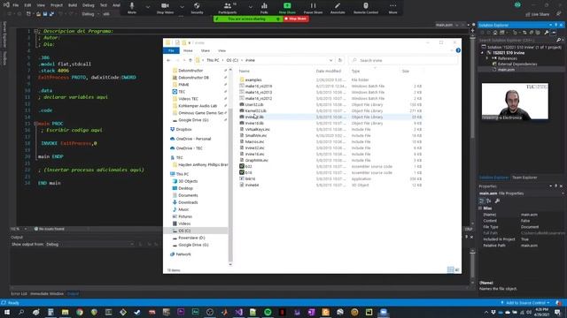The width and height of the screenshot is (567, 318).
Task: Expand References node in Solution Explorer
Action: (487, 58)
